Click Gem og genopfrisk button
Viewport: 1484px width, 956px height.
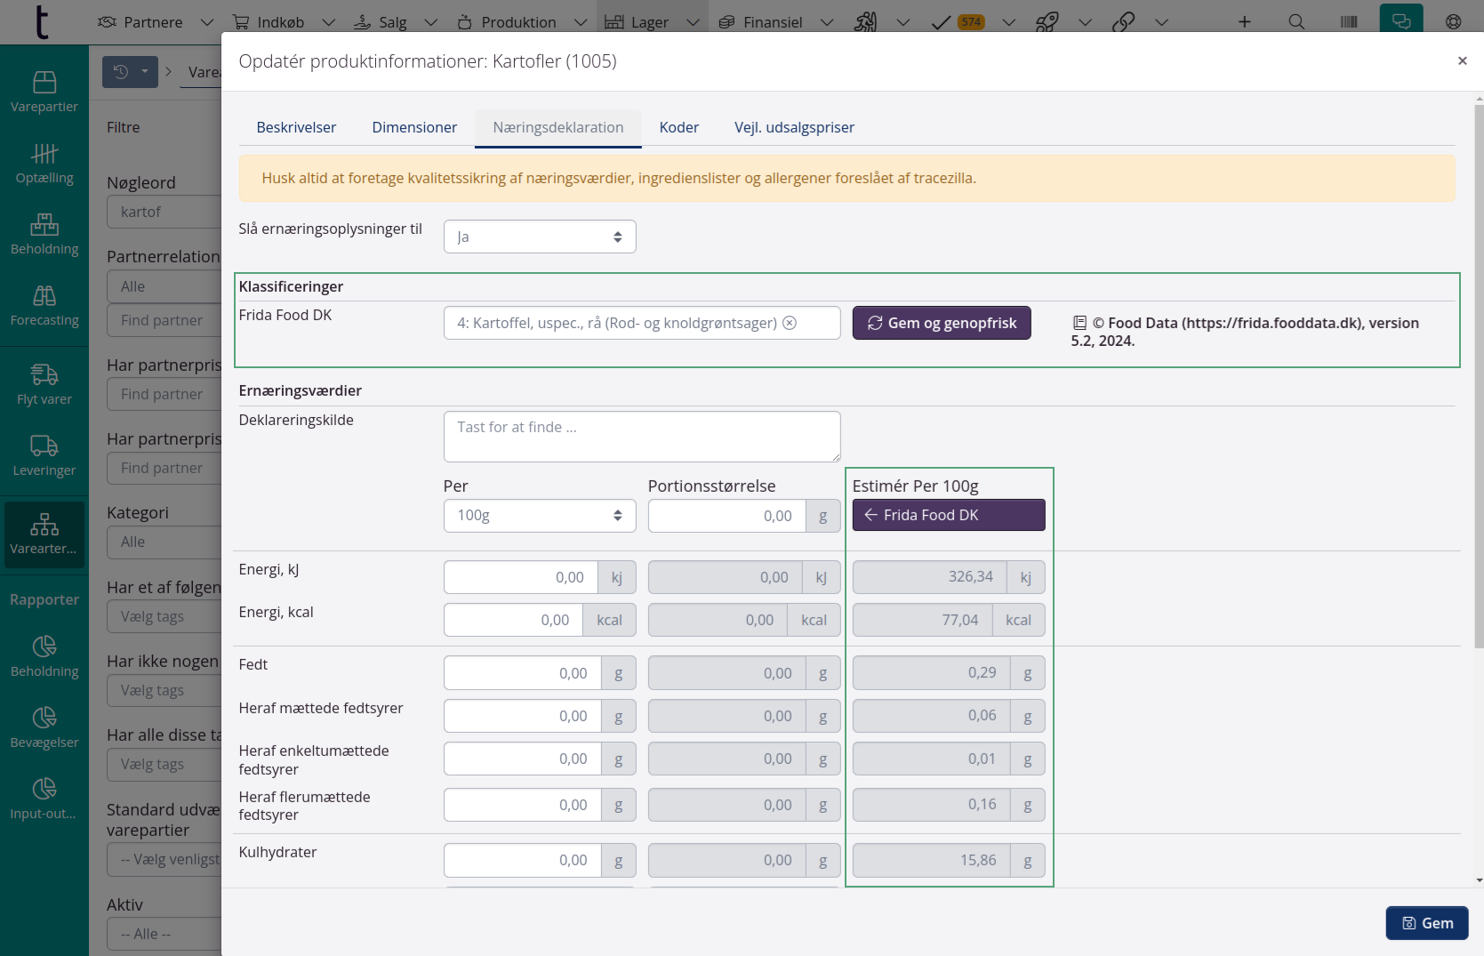(942, 323)
